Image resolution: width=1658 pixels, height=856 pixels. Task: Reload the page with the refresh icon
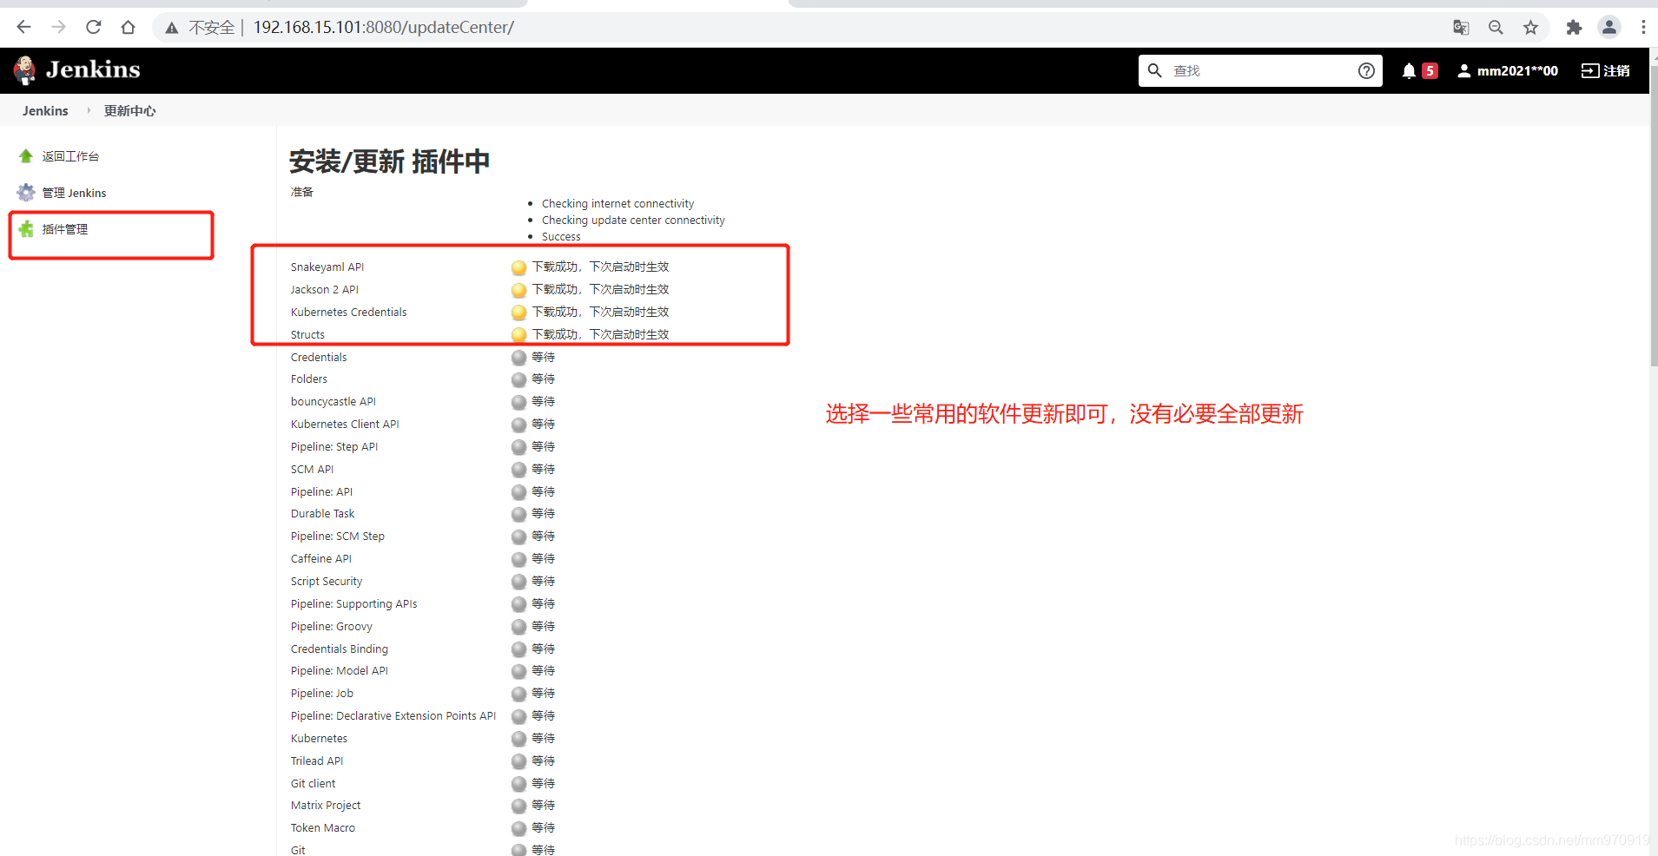coord(93,27)
